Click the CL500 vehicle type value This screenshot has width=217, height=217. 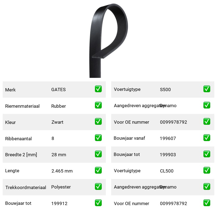pyautogui.click(x=167, y=171)
